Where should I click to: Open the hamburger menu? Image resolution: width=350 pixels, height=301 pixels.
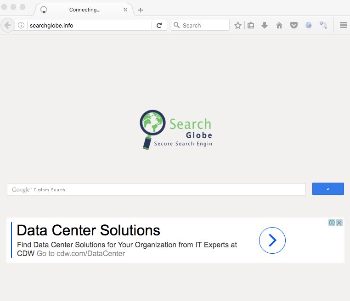[x=343, y=26]
